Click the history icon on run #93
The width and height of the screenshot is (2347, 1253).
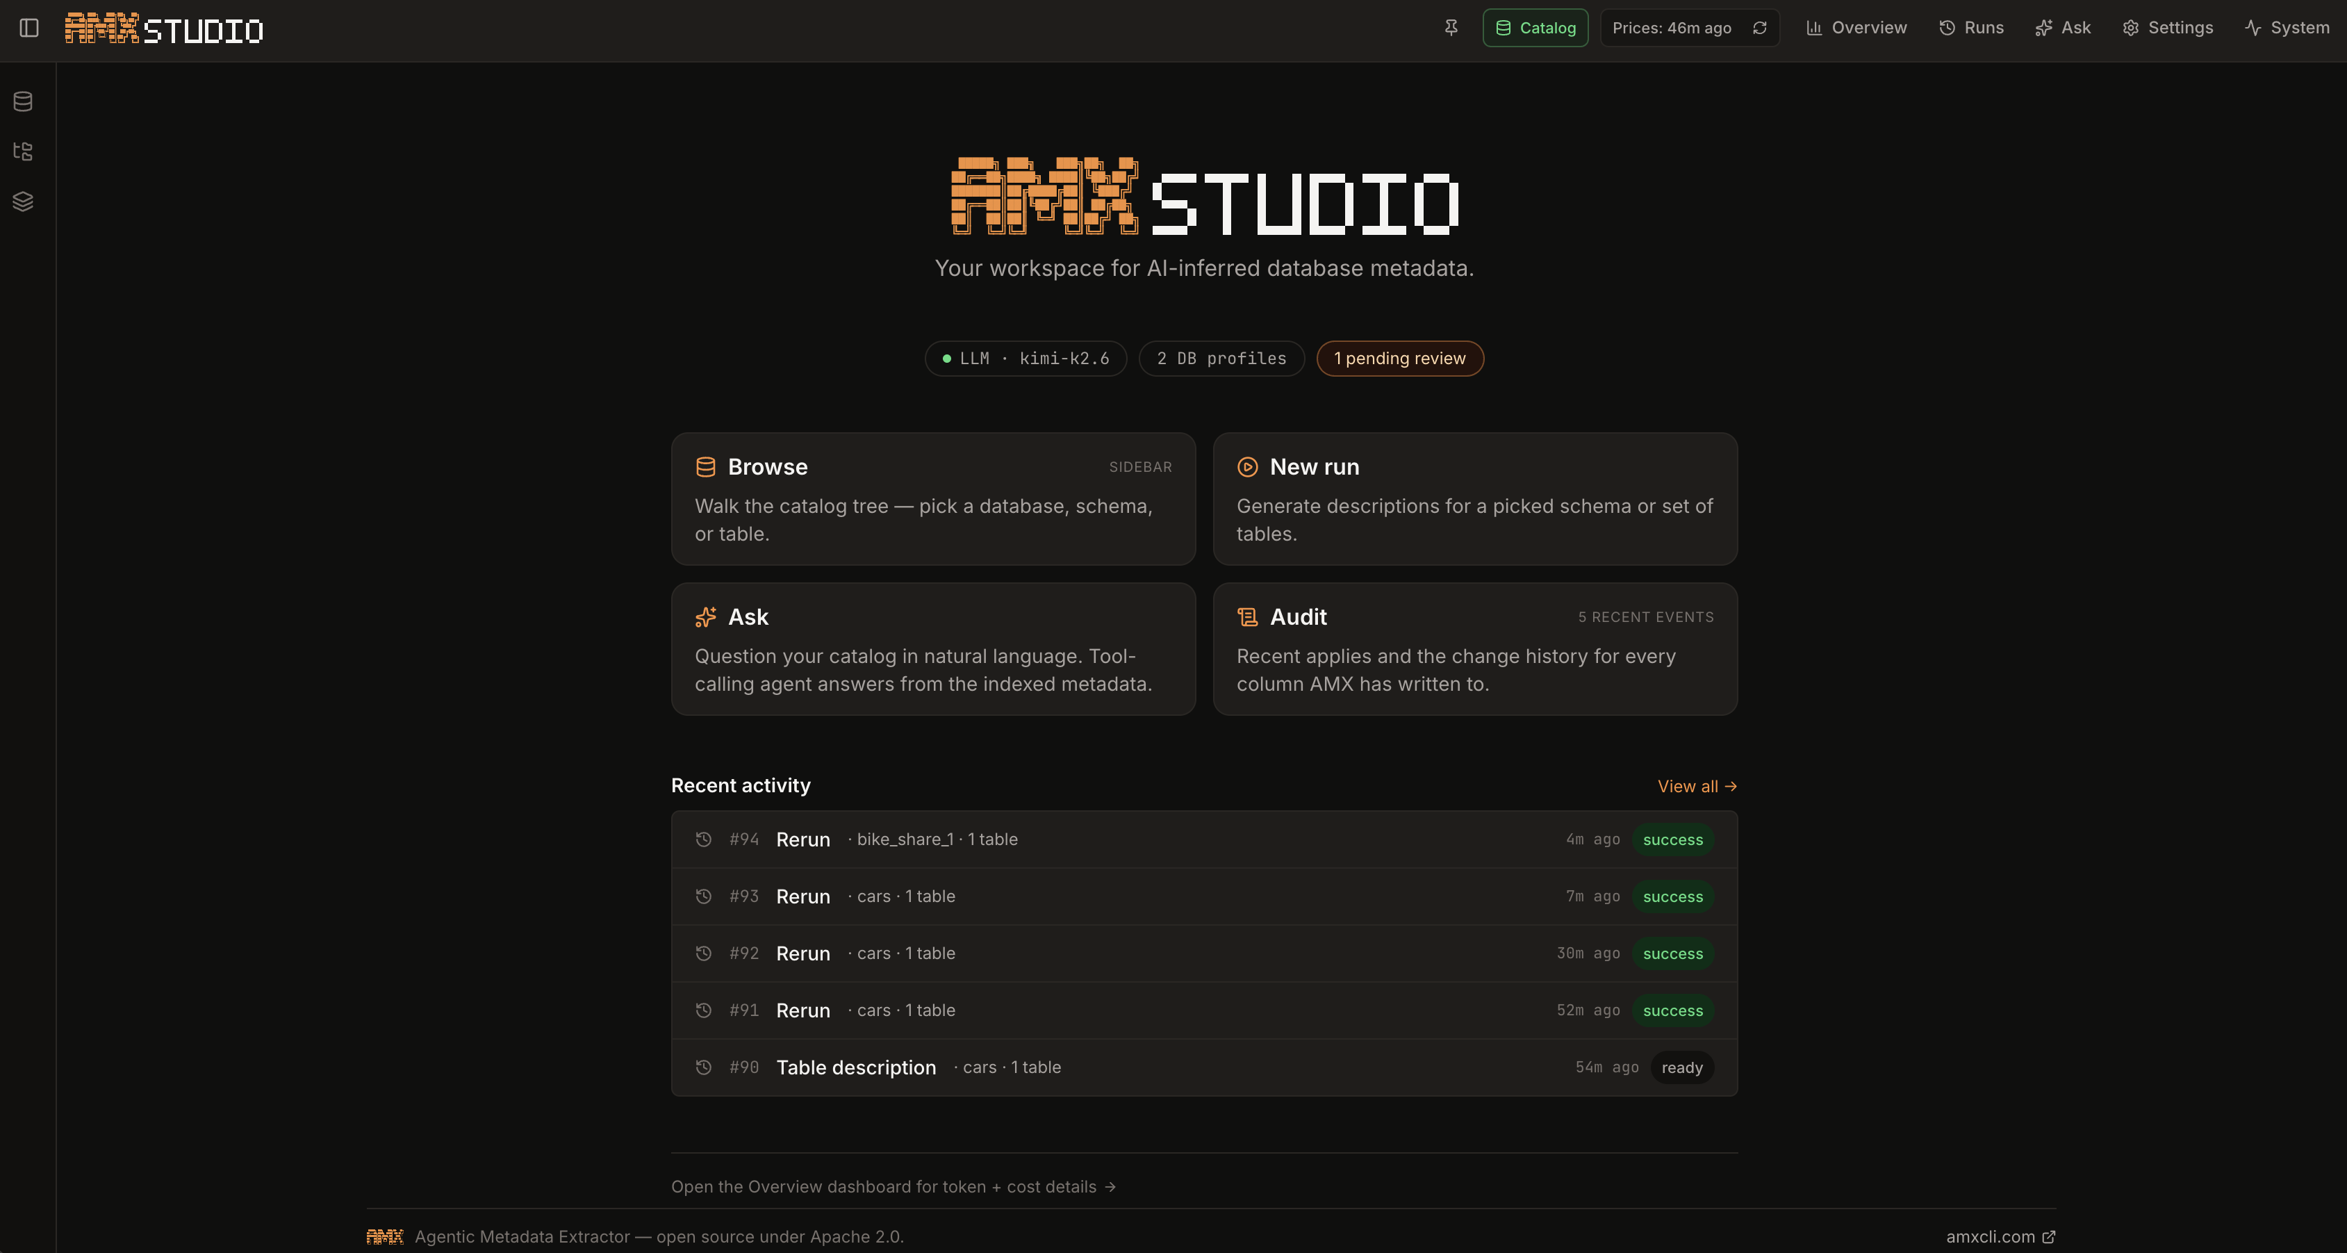click(x=703, y=896)
